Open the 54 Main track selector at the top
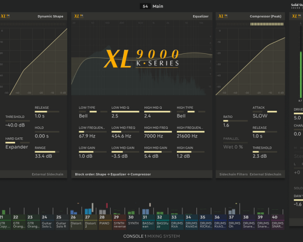The height and width of the screenshot is (242, 303). pyautogui.click(x=151, y=6)
